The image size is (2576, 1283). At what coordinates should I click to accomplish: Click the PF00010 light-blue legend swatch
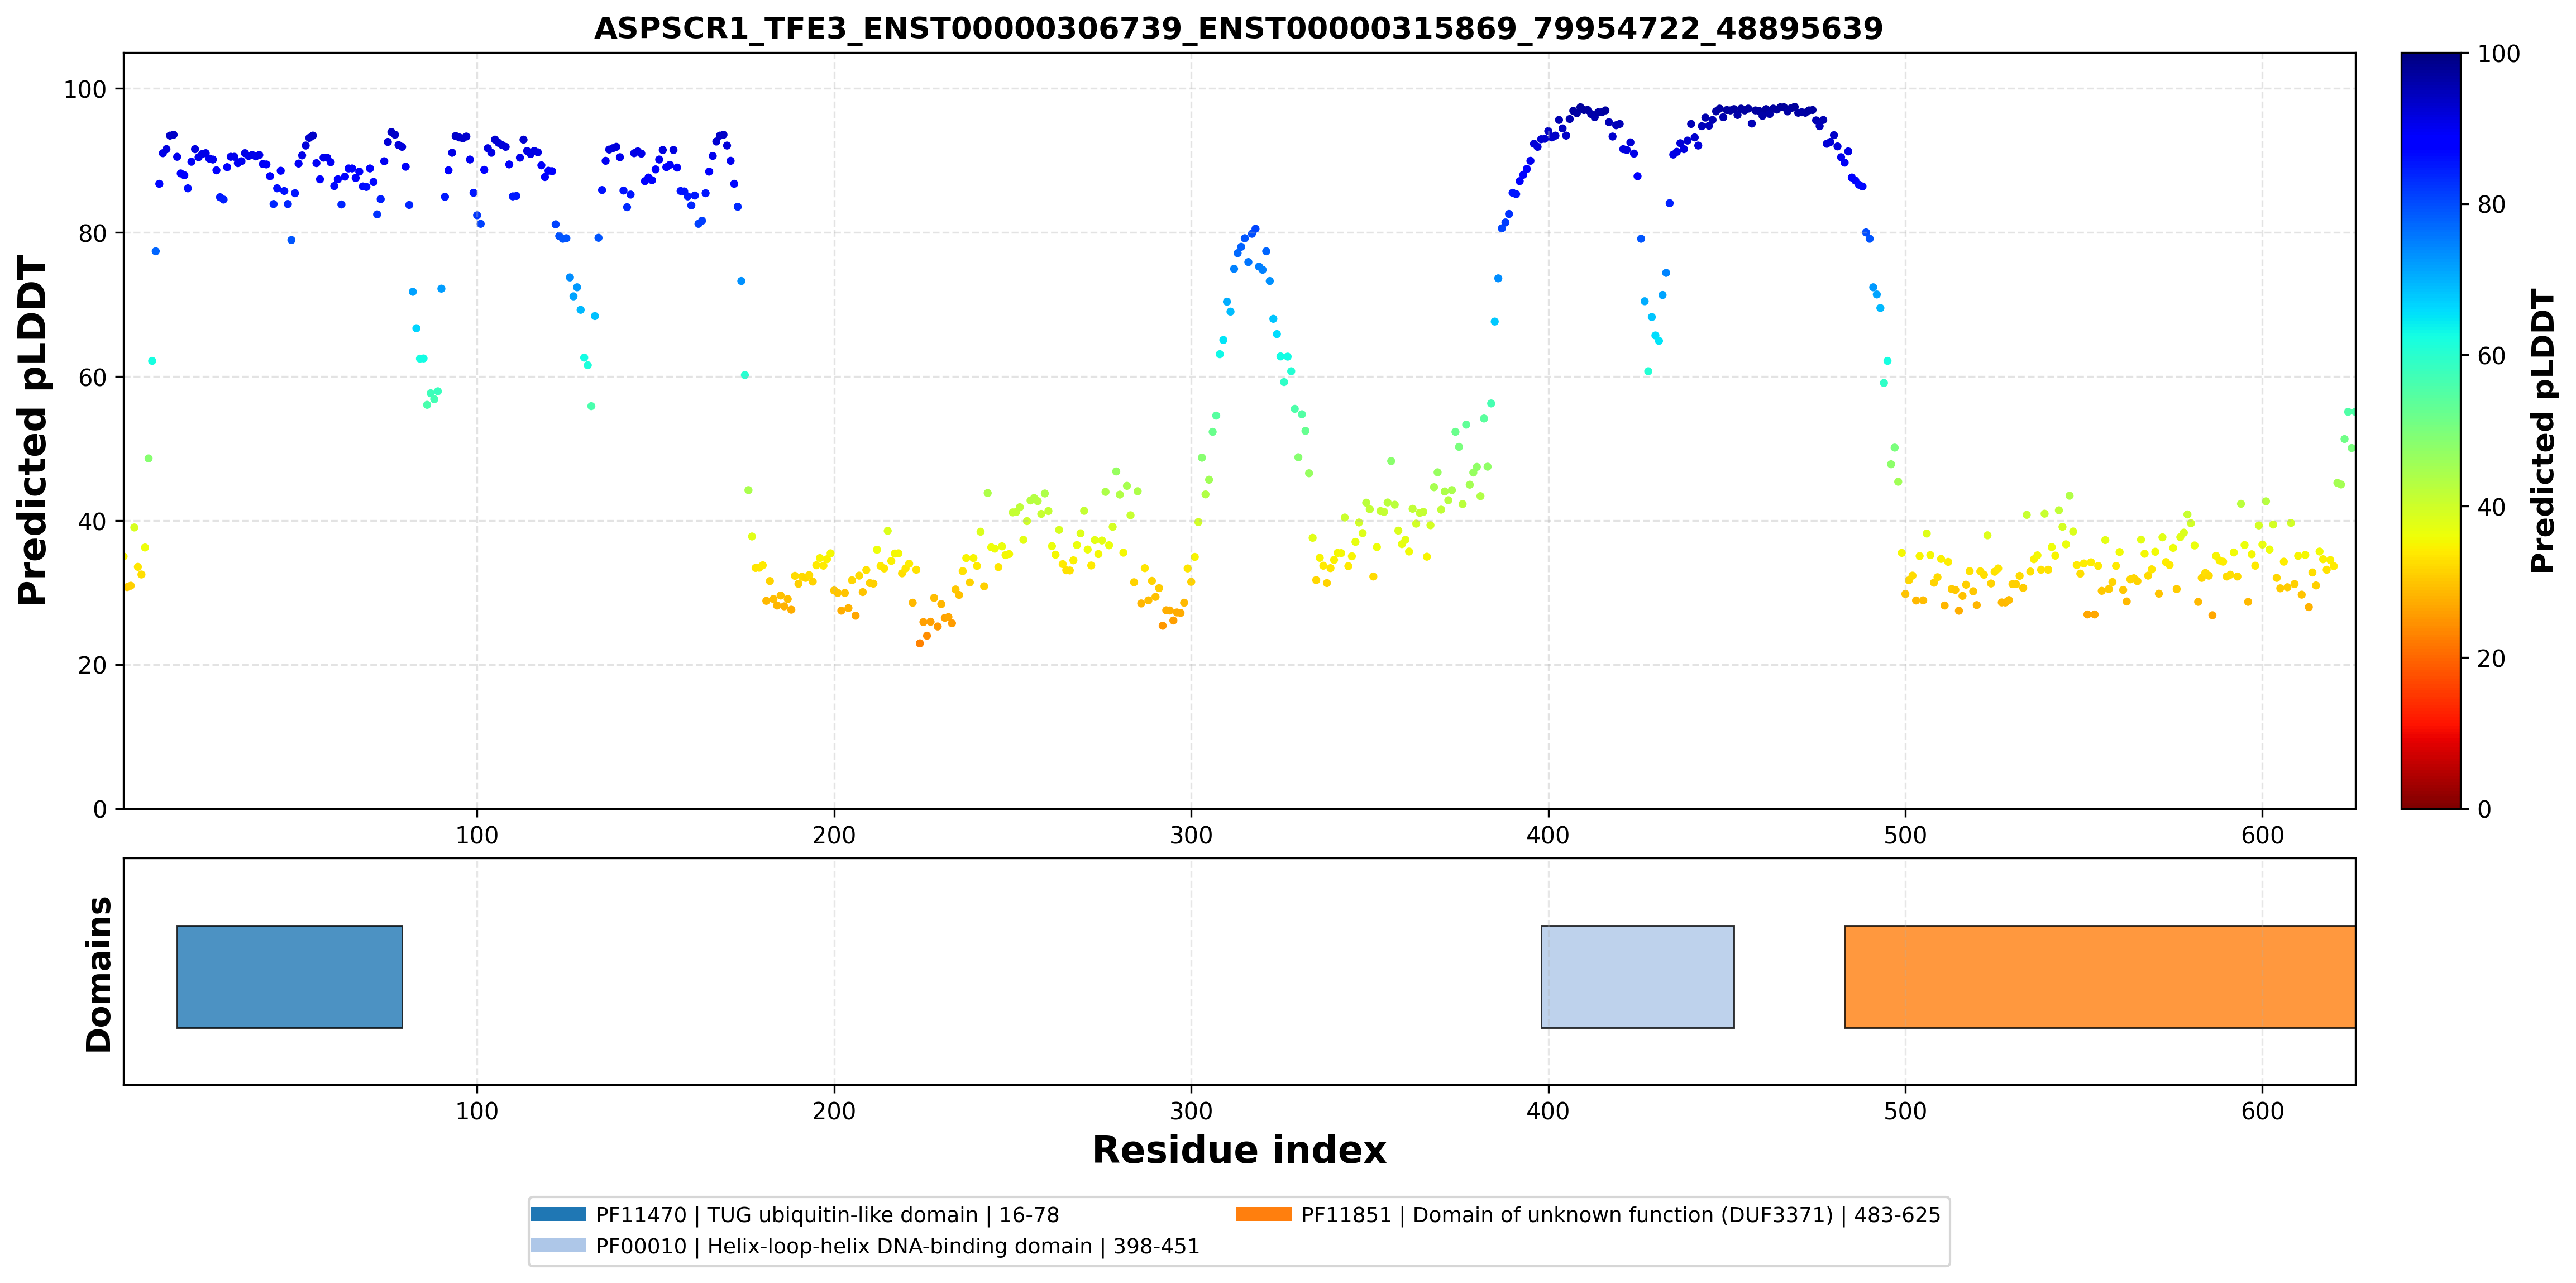pos(558,1245)
